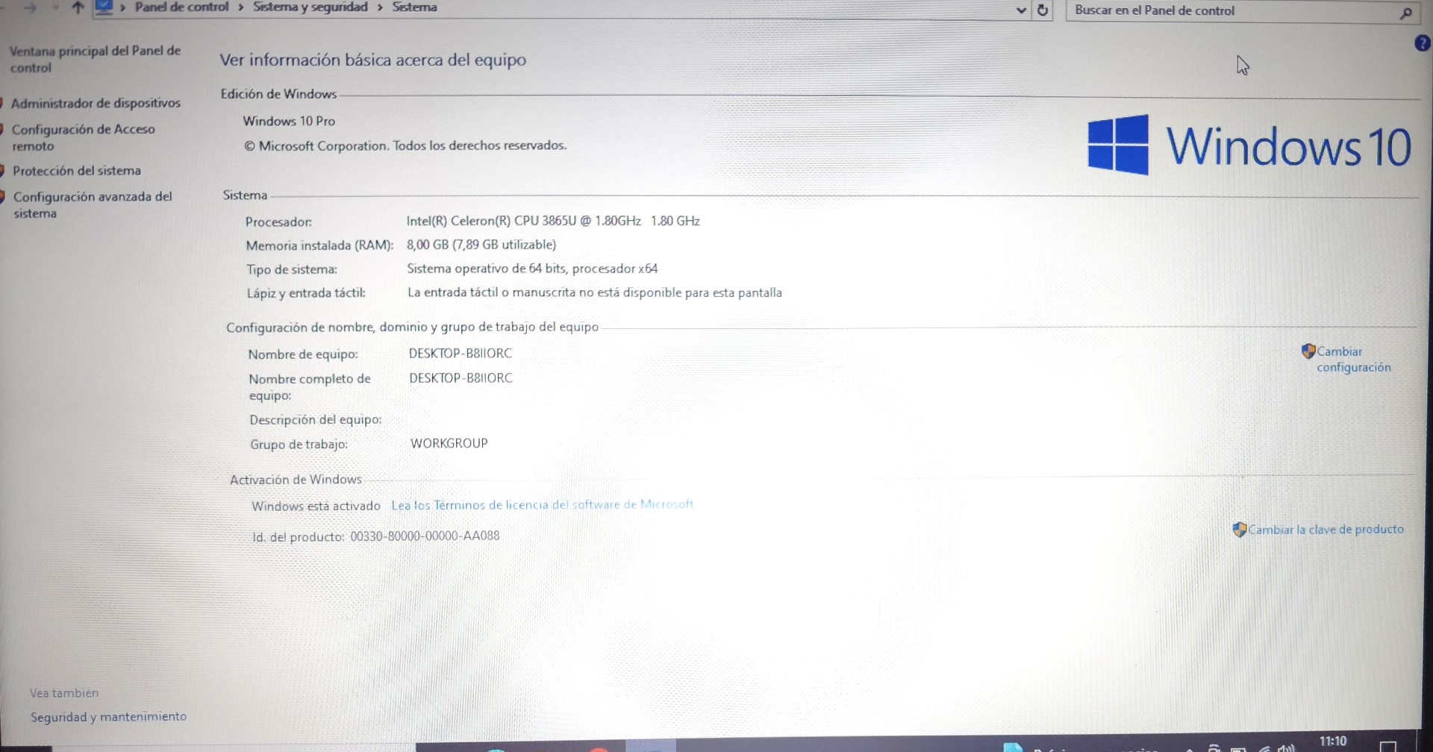Click the page heading Ver información básica acerca del equipo
Viewport: 1433px width, 752px height.
coord(372,60)
